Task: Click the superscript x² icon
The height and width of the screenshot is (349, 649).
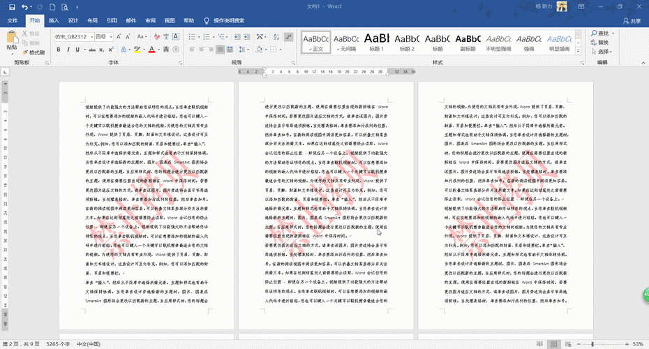Action: coord(110,50)
